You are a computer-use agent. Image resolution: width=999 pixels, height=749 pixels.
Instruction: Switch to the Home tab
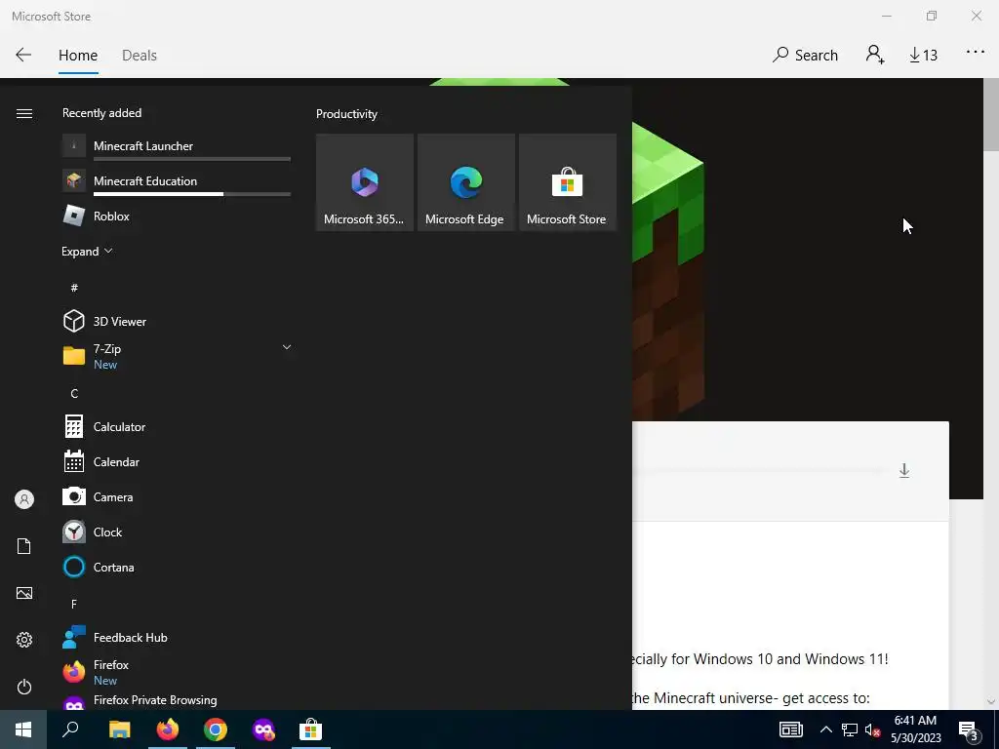[x=78, y=56]
